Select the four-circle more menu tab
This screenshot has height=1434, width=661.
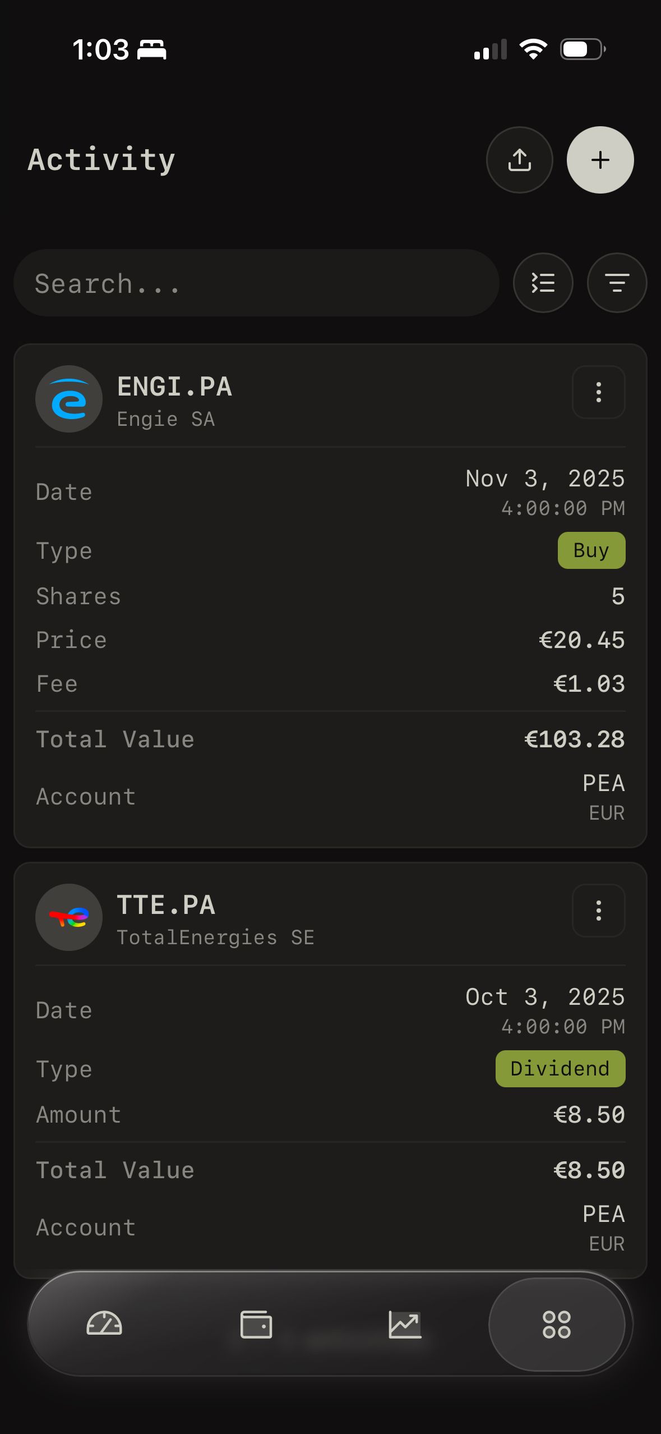coord(557,1324)
